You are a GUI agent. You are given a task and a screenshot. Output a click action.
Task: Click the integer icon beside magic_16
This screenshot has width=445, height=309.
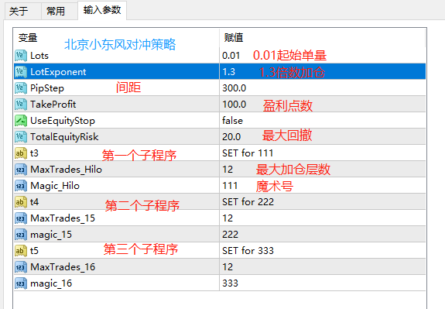[x=21, y=283]
